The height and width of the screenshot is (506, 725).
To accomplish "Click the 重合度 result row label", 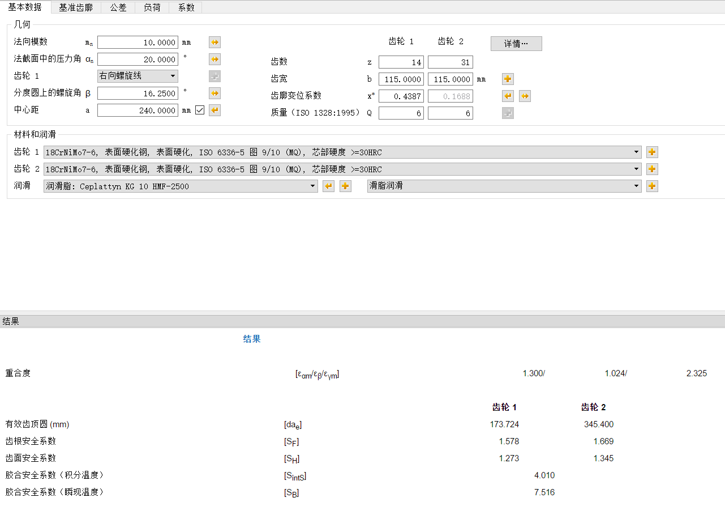I will (18, 373).
